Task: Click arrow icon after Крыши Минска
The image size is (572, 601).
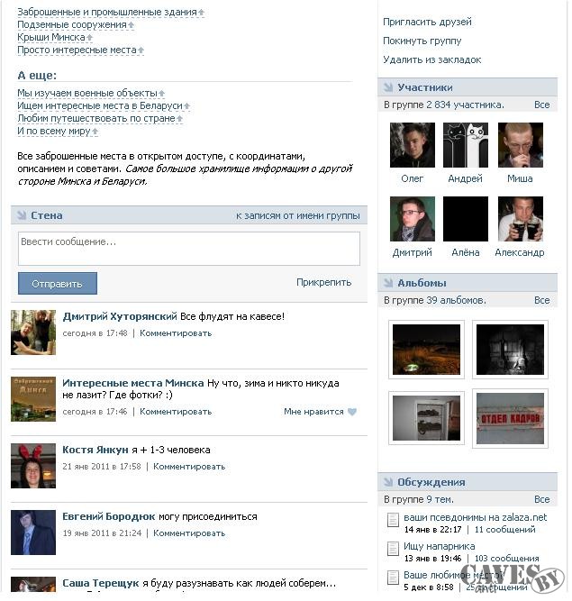Action: tap(90, 38)
